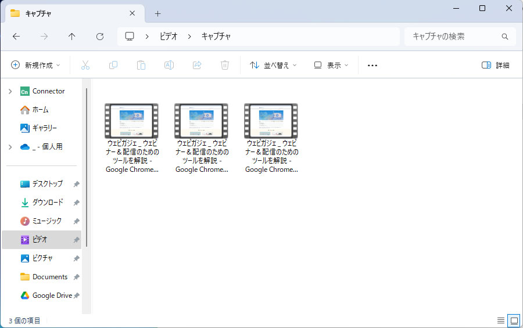The width and height of the screenshot is (523, 328).
Task: Click the search magnifier icon
Action: tap(505, 37)
